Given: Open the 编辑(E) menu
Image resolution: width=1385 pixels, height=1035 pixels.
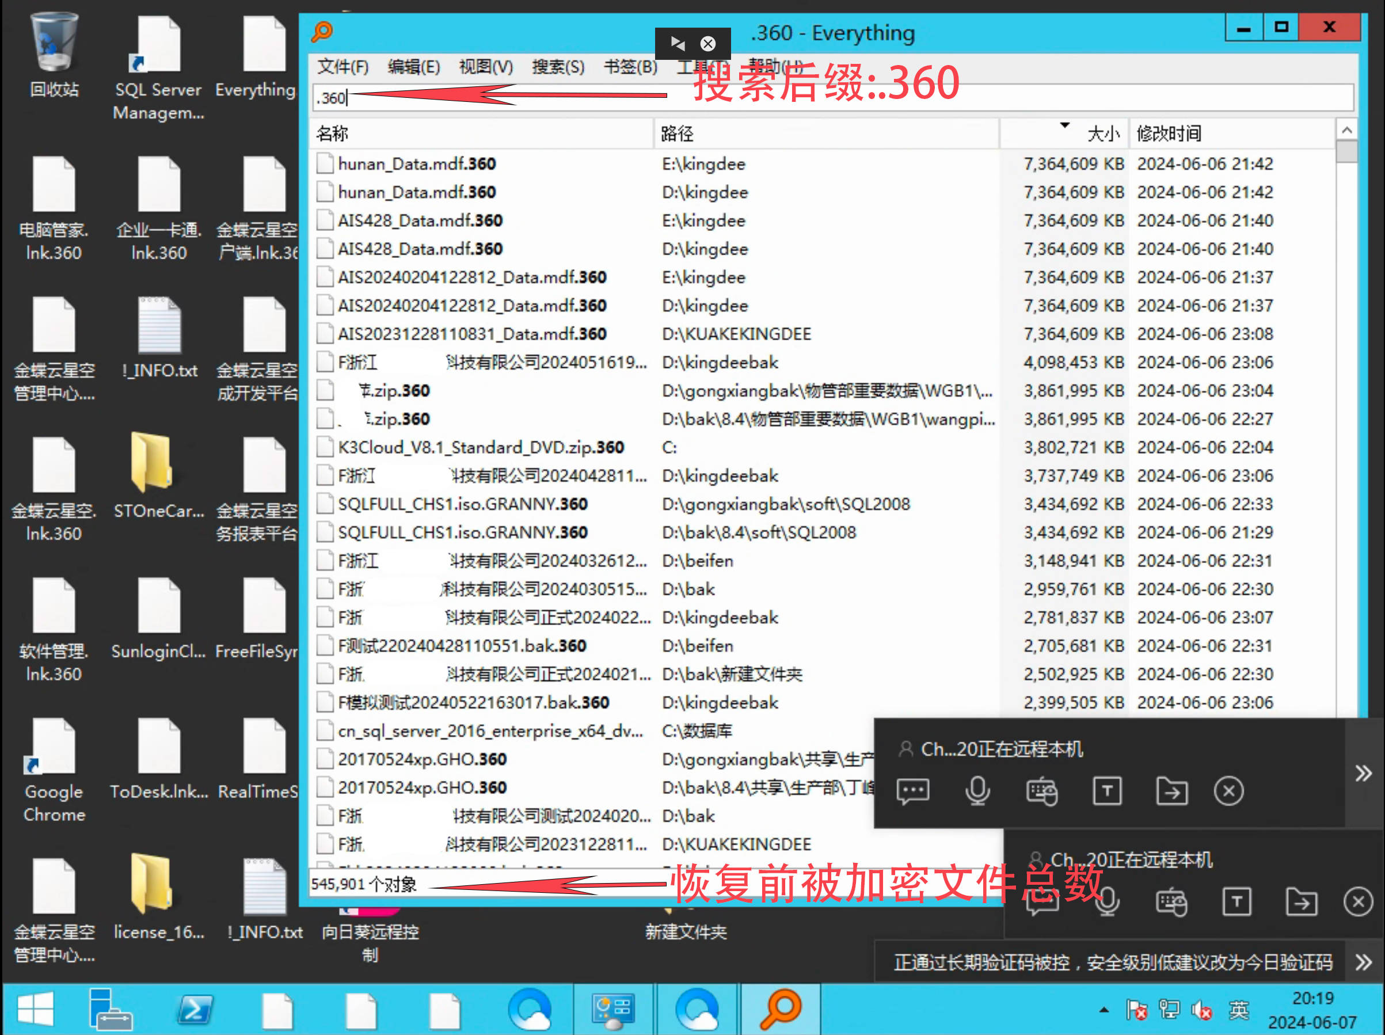Looking at the screenshot, I should (x=414, y=66).
